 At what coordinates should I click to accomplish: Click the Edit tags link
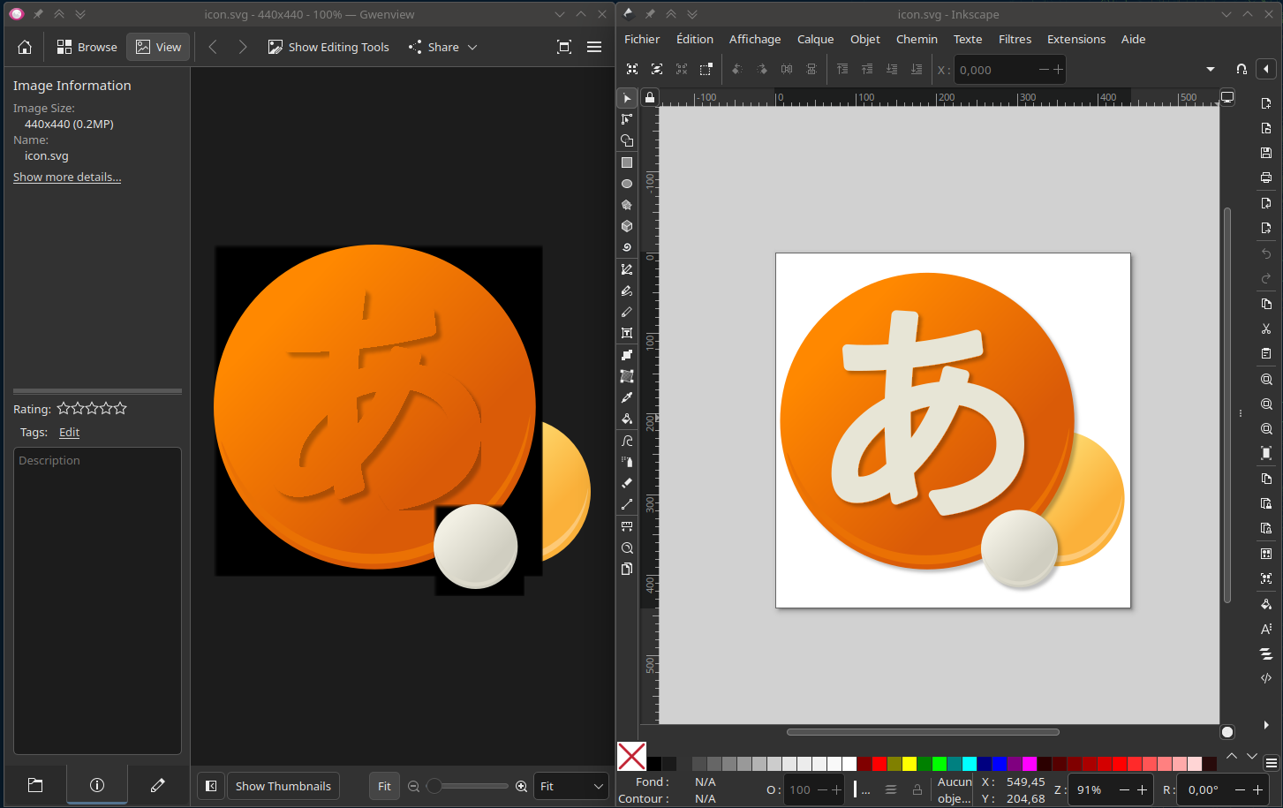click(69, 432)
